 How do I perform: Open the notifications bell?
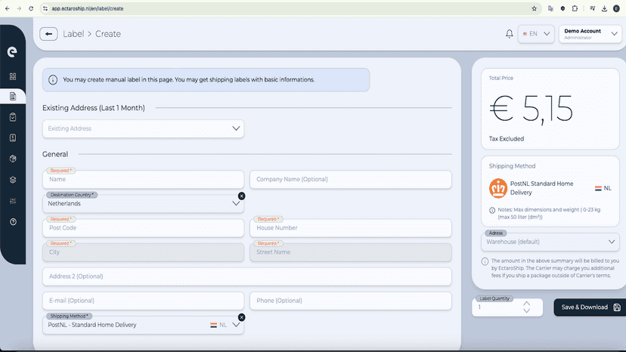coord(509,34)
